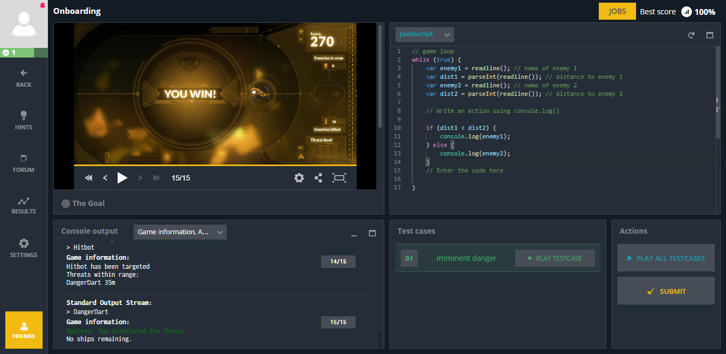Viewport: 726px width, 354px height.
Task: Click the Submit button
Action: pos(666,291)
